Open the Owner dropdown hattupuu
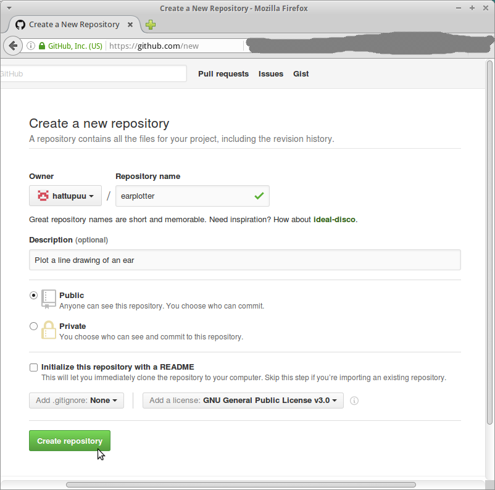Image resolution: width=495 pixels, height=490 pixels. pyautogui.click(x=65, y=196)
